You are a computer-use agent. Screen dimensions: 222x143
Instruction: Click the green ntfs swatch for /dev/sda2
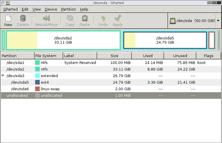pos(37,69)
